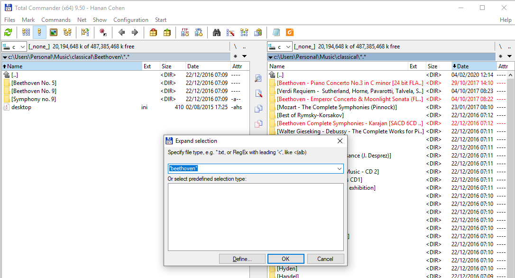The width and height of the screenshot is (515, 278).
Task: Select the Hyden folder in right panel
Action: point(287,269)
